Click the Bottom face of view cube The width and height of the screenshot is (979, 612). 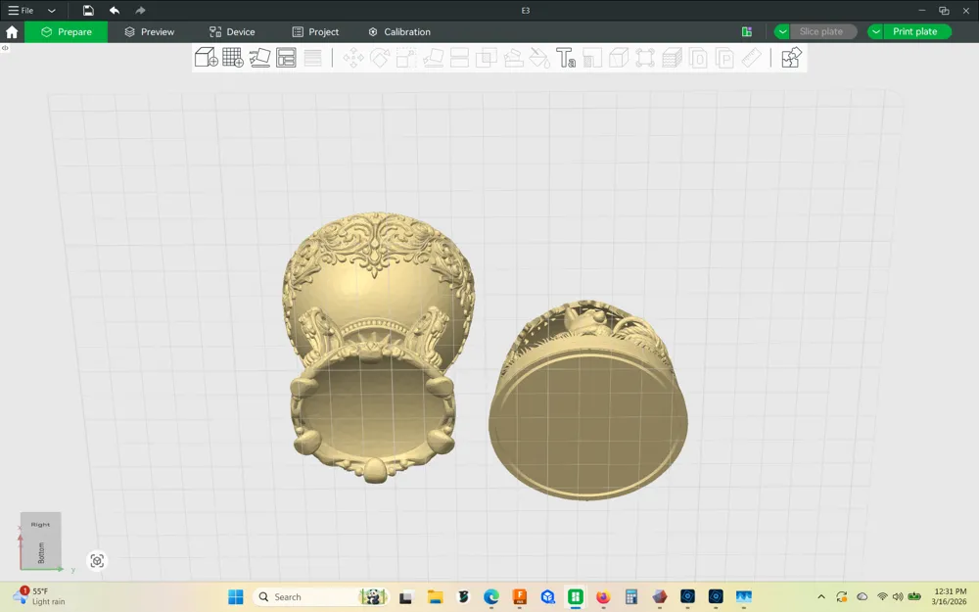[40, 552]
